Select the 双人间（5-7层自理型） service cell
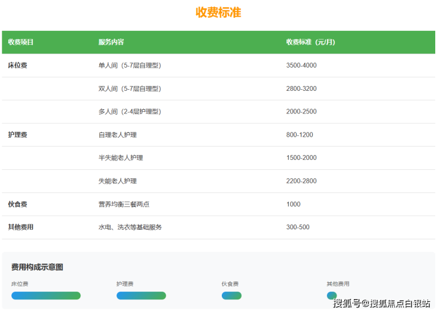Image resolution: width=440 pixels, height=313 pixels. click(130, 88)
